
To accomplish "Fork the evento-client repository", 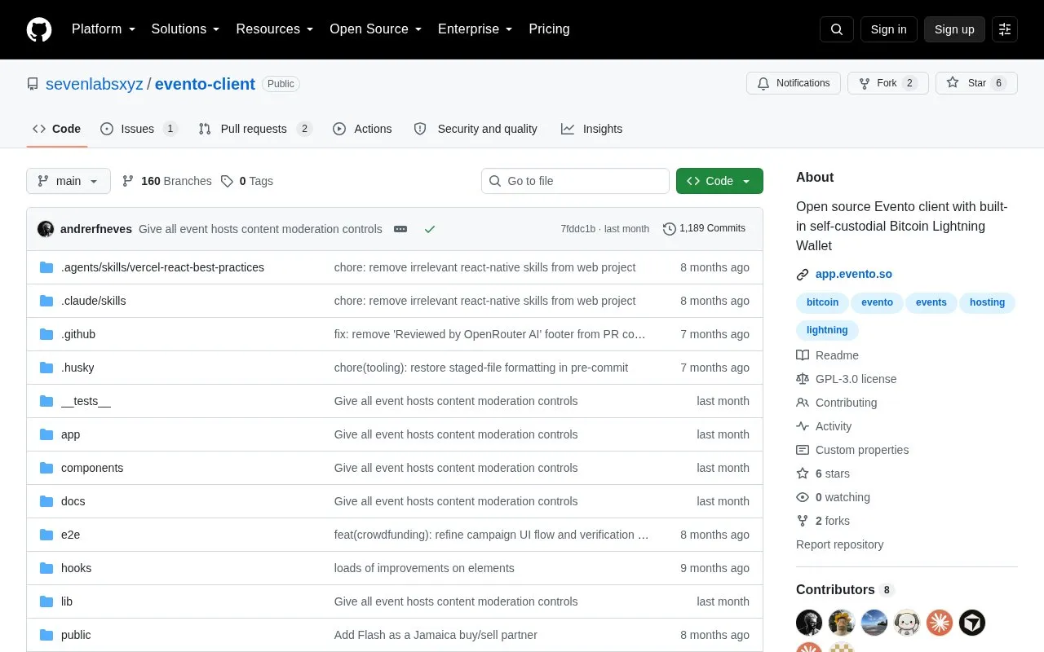I will coord(888,83).
